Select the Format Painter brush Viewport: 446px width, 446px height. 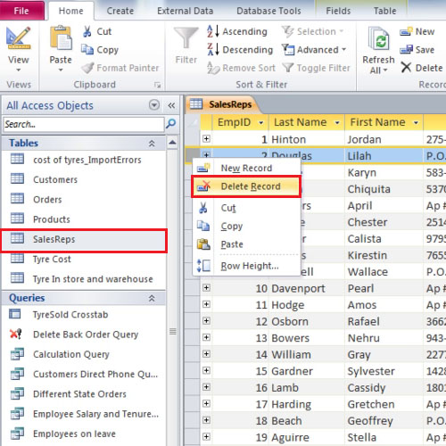[x=120, y=68]
